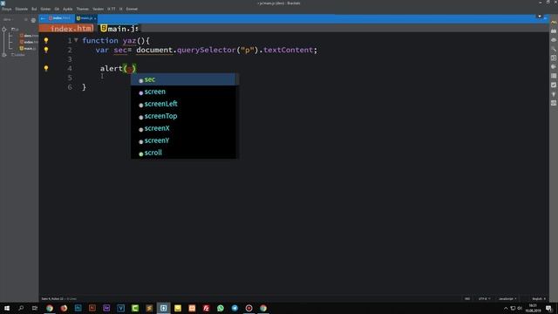Choose 'screen' from the autocomplete list
The width and height of the screenshot is (558, 314).
[183, 92]
